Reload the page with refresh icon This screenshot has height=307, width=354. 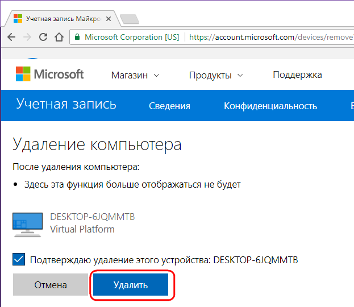[x=43, y=37]
